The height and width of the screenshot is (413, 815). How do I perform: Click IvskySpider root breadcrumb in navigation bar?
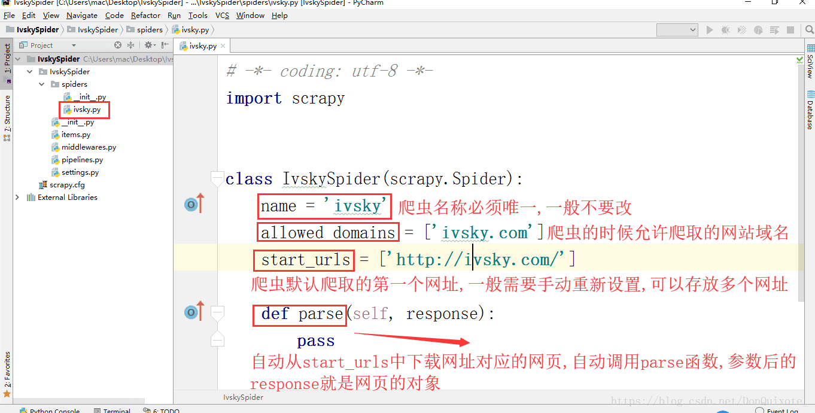[33, 29]
